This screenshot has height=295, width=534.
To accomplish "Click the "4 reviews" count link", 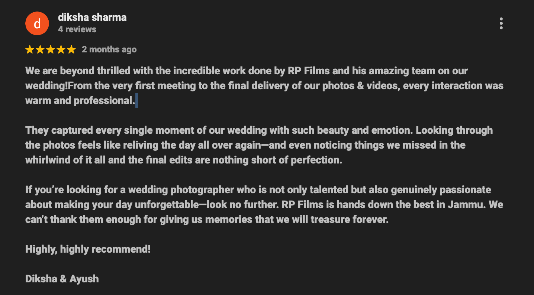I will (77, 29).
